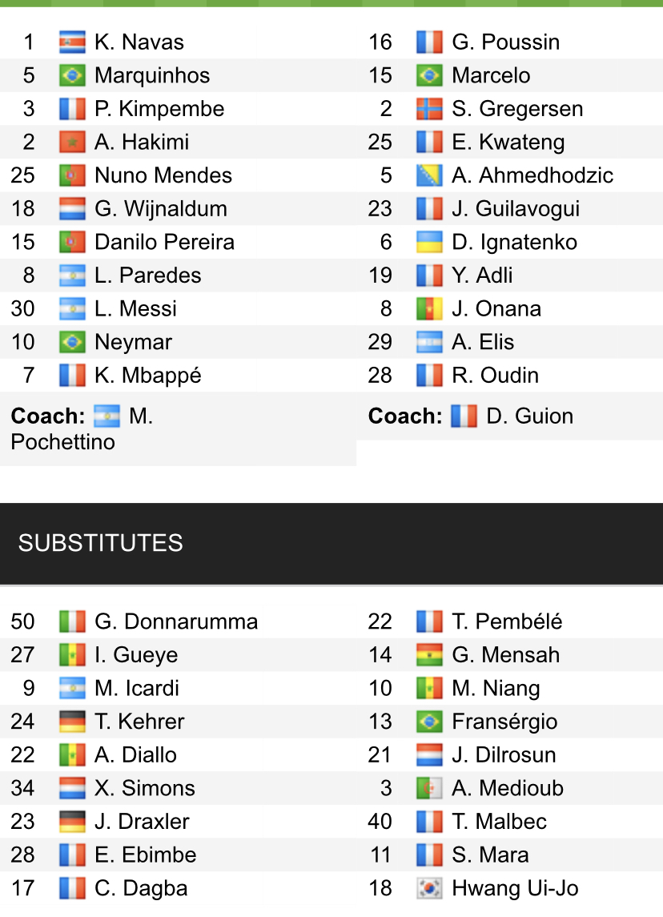This screenshot has width=663, height=917.
Task: Click the Honduras flag next to A. Elis
Action: click(x=429, y=343)
